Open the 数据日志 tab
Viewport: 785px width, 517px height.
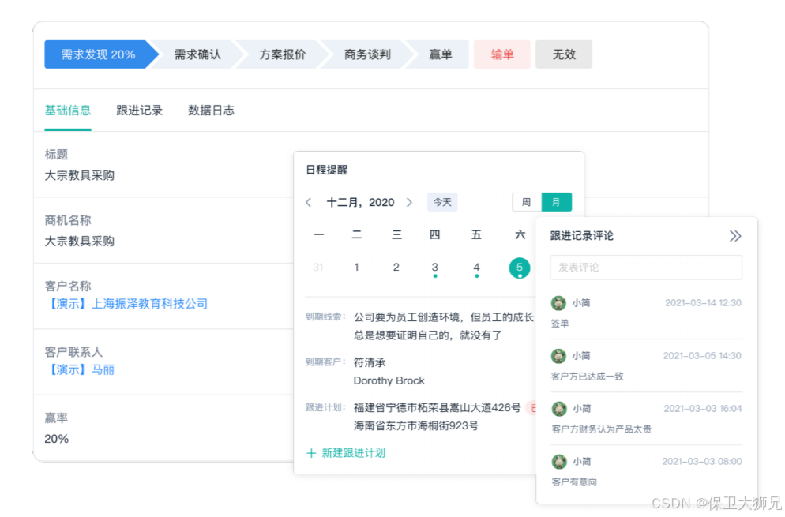coord(212,111)
